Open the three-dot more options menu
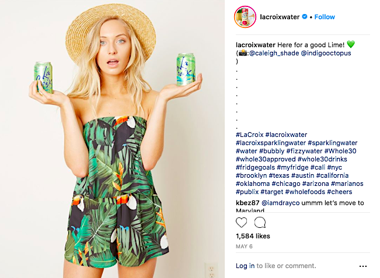This screenshot has height=278, width=380. pos(363,266)
